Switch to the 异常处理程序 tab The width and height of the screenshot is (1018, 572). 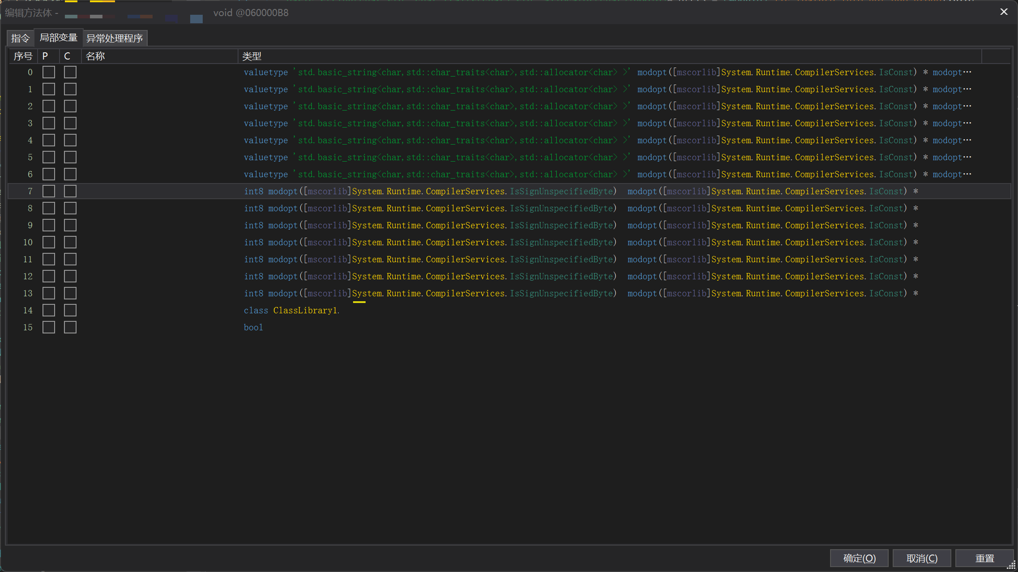coord(115,38)
